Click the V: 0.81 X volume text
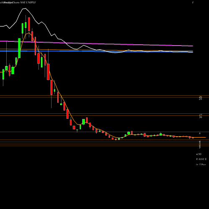Viewport: 209px width, 209px height. coord(201,159)
